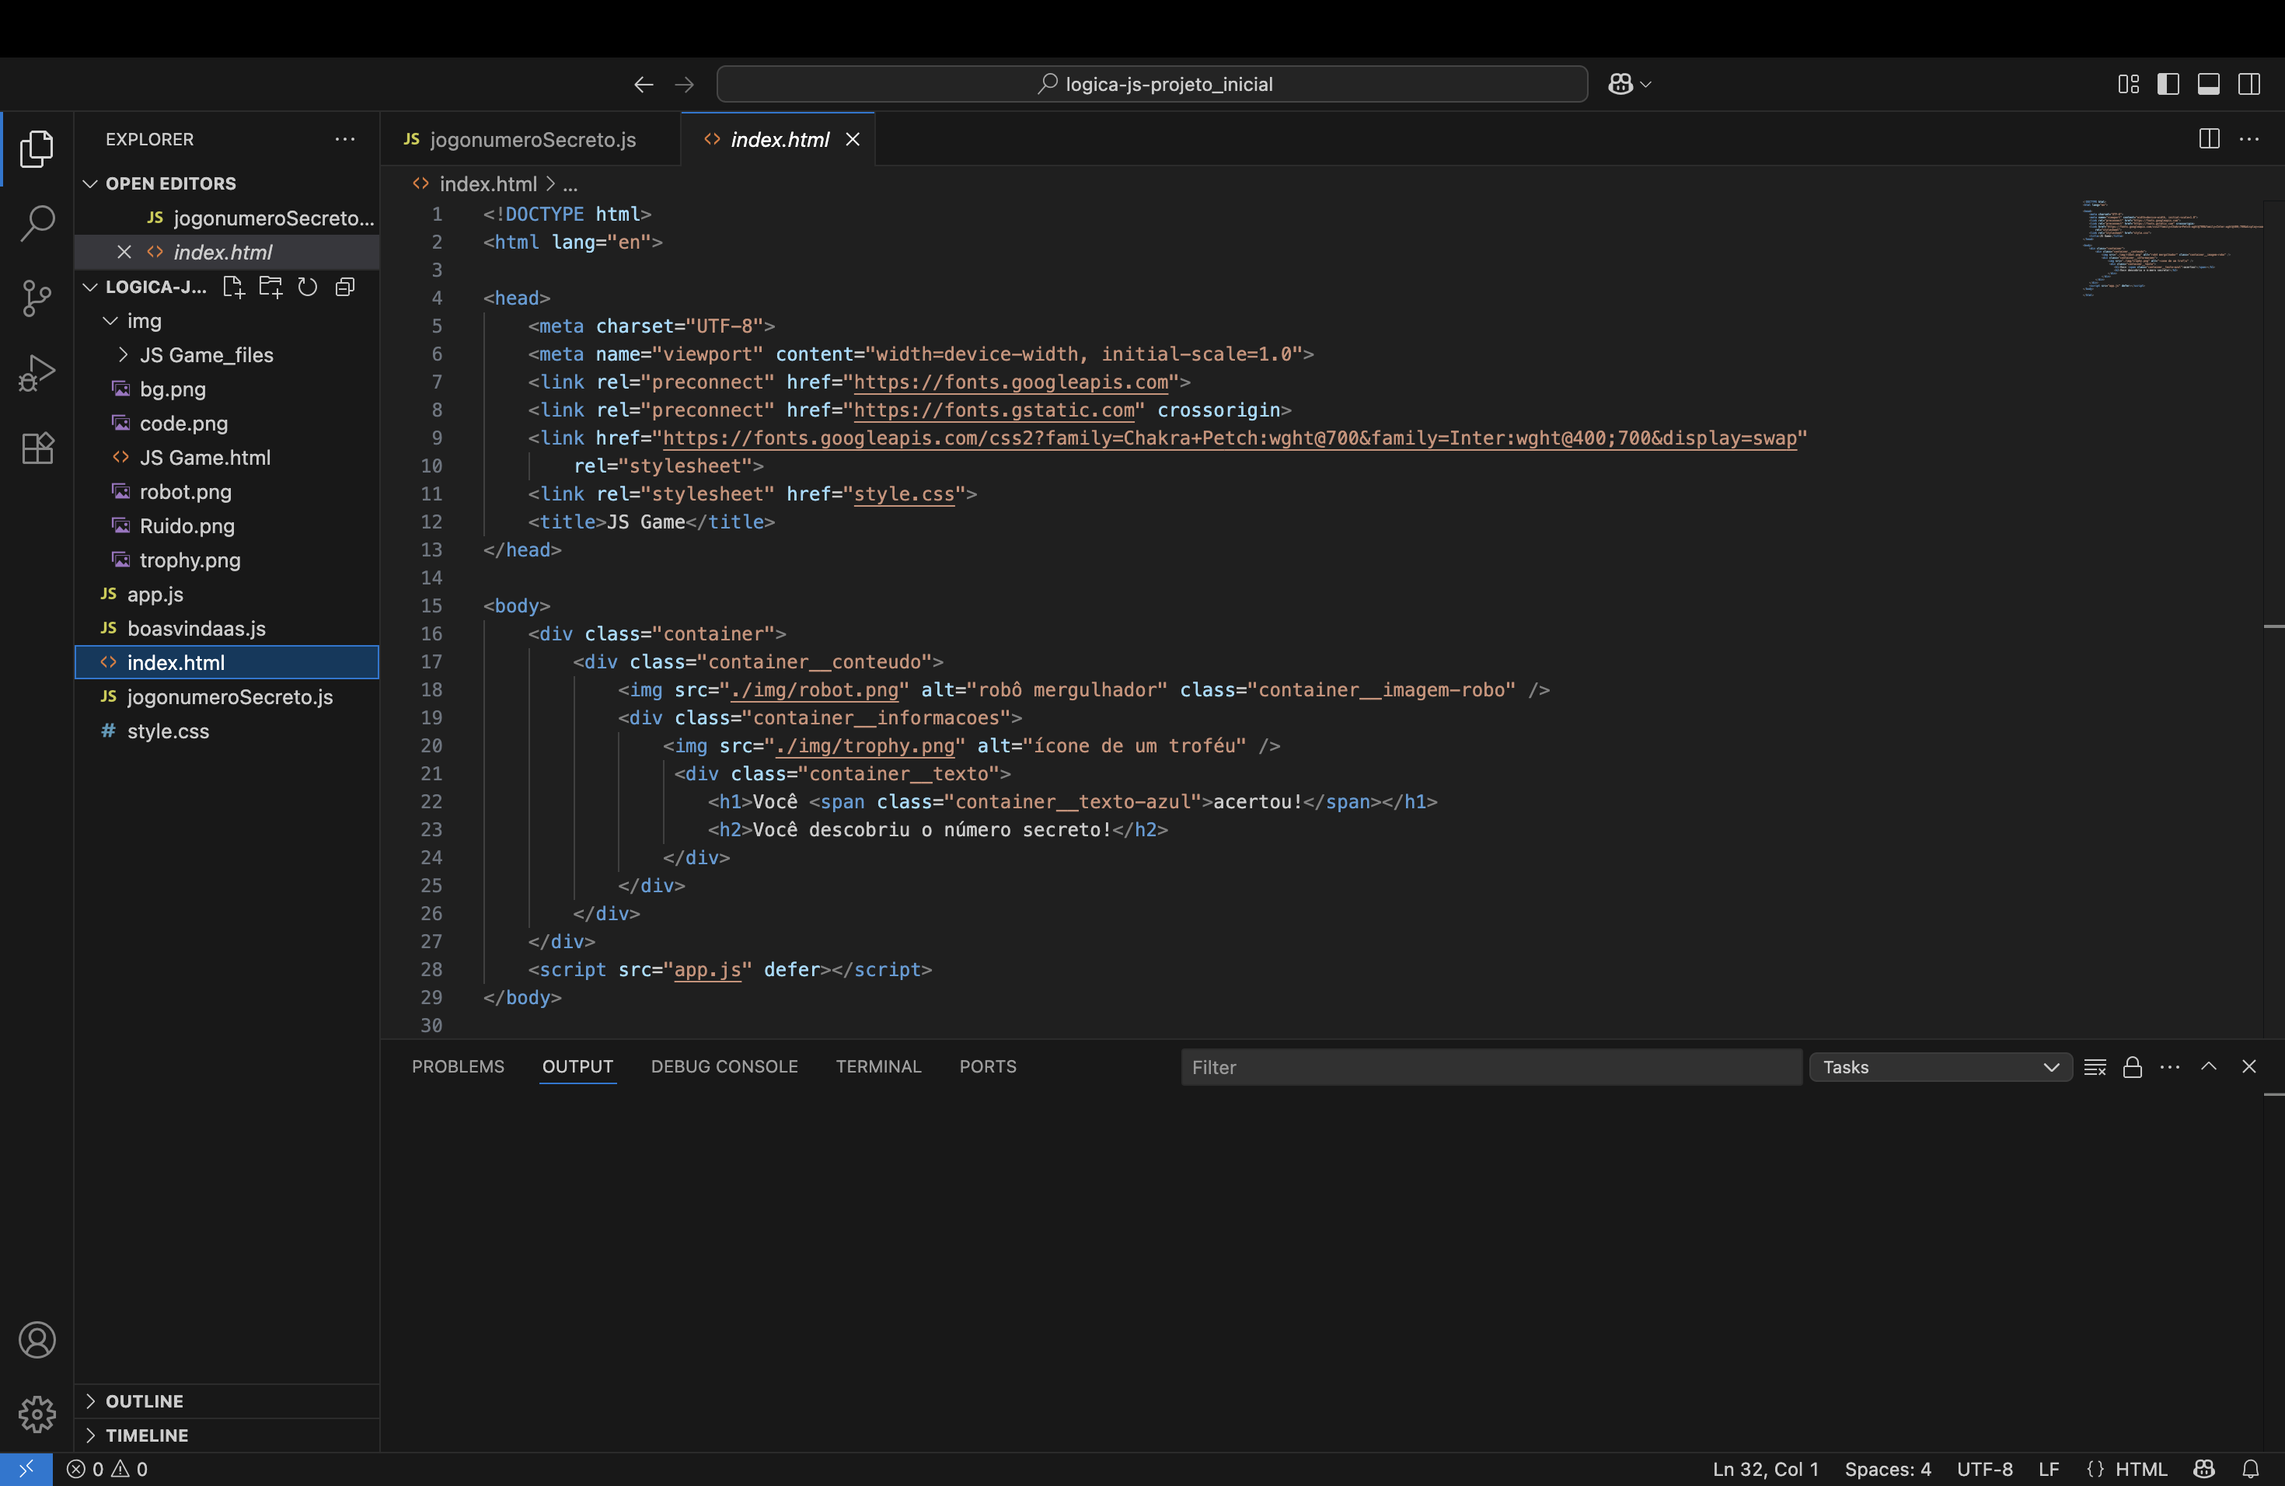The width and height of the screenshot is (2285, 1486).
Task: Open boasvindaas.js from the file tree
Action: pos(227,629)
